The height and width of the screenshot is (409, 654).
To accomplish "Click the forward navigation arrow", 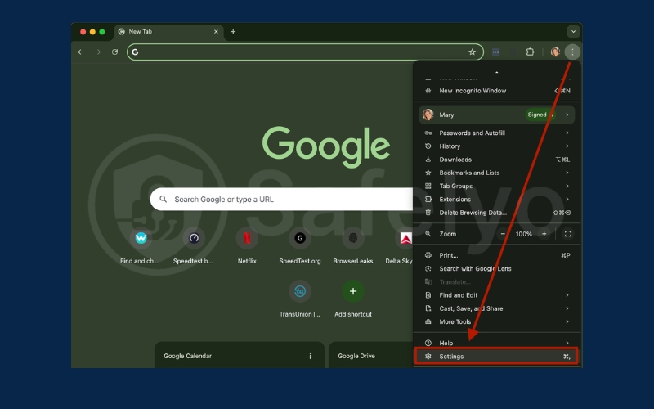I will point(97,52).
